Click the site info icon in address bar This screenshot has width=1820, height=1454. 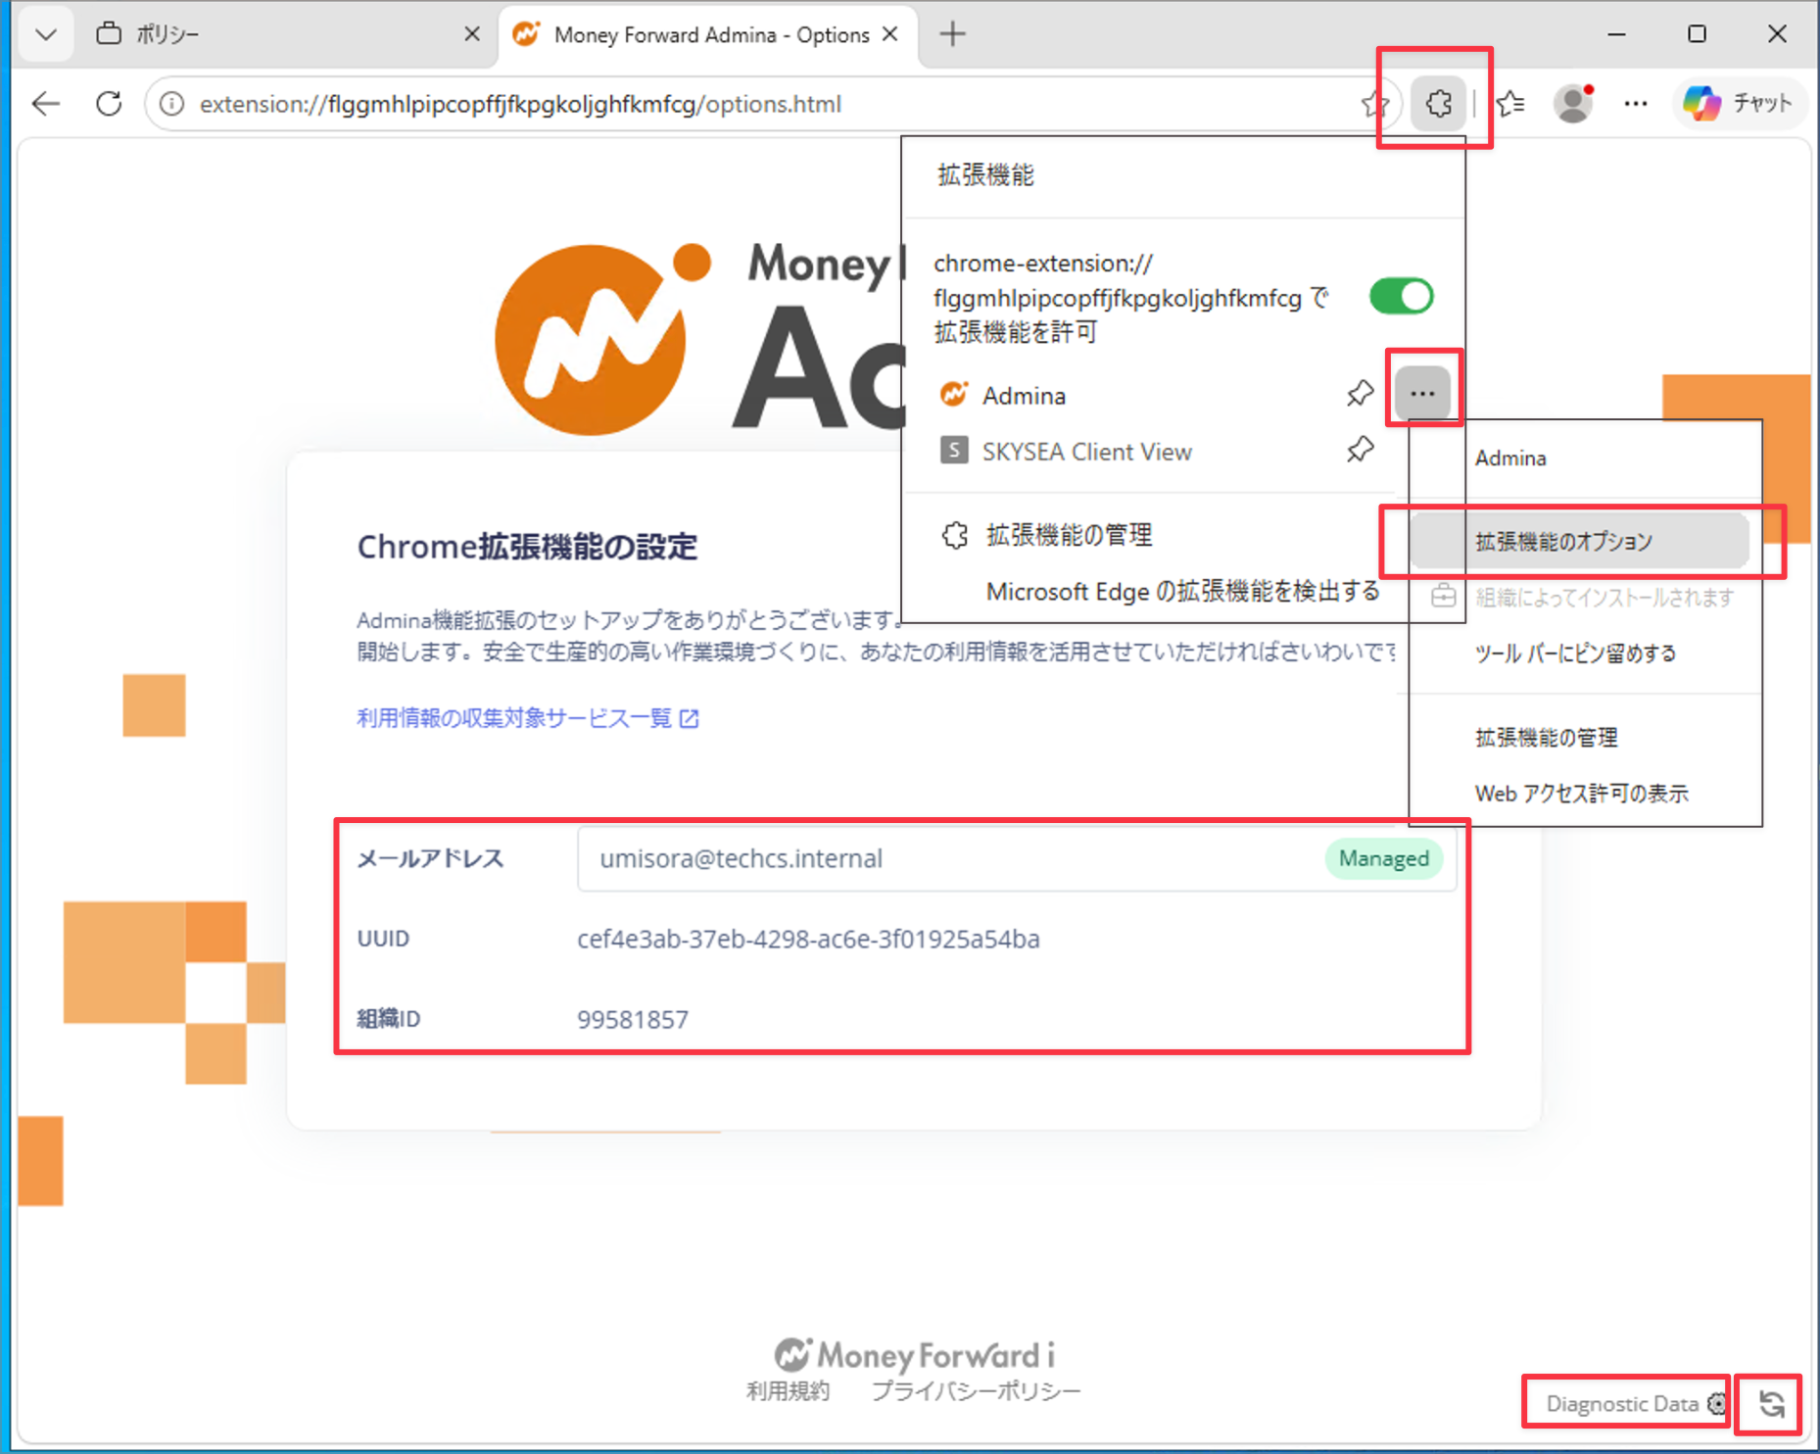pos(171,104)
